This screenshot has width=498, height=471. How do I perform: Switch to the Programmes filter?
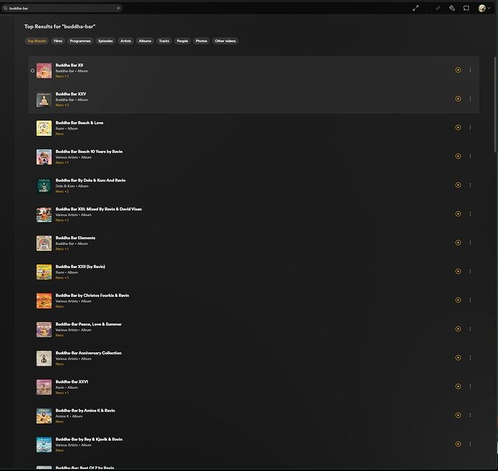80,41
